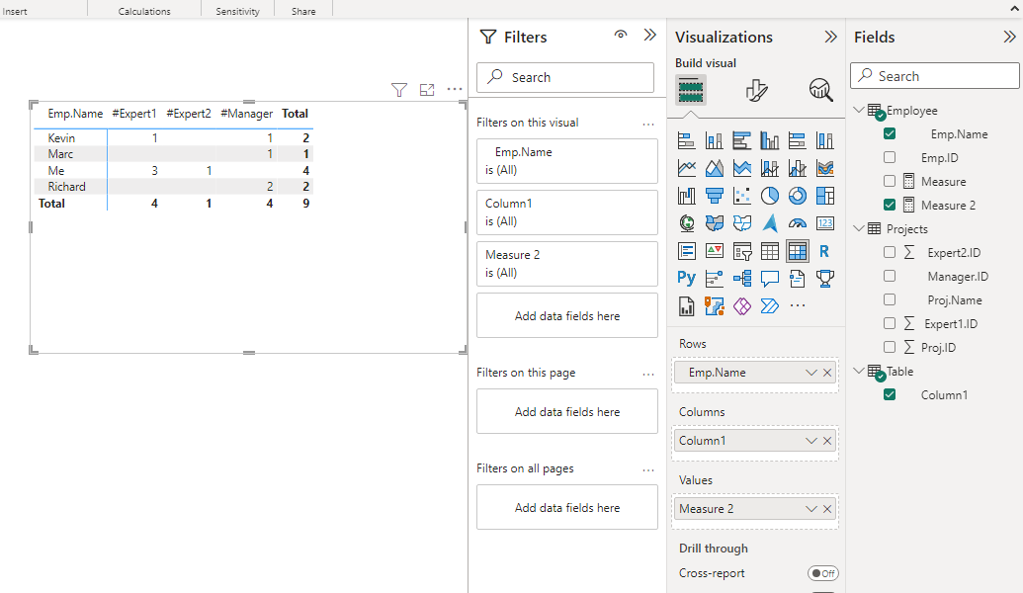Select the globe map visual

point(686,223)
